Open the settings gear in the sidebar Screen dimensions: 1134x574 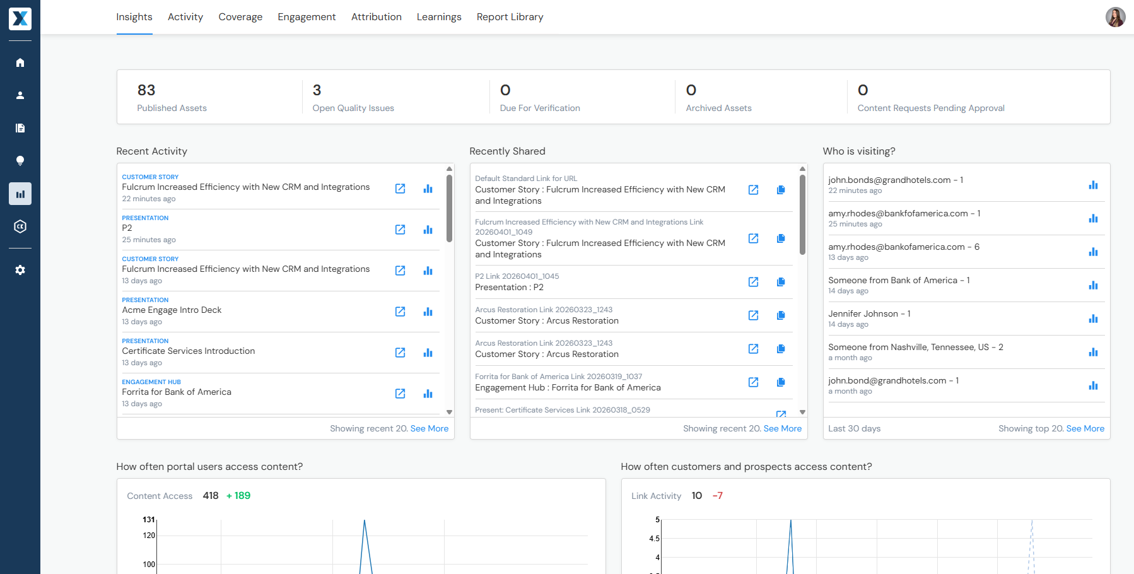pos(20,270)
